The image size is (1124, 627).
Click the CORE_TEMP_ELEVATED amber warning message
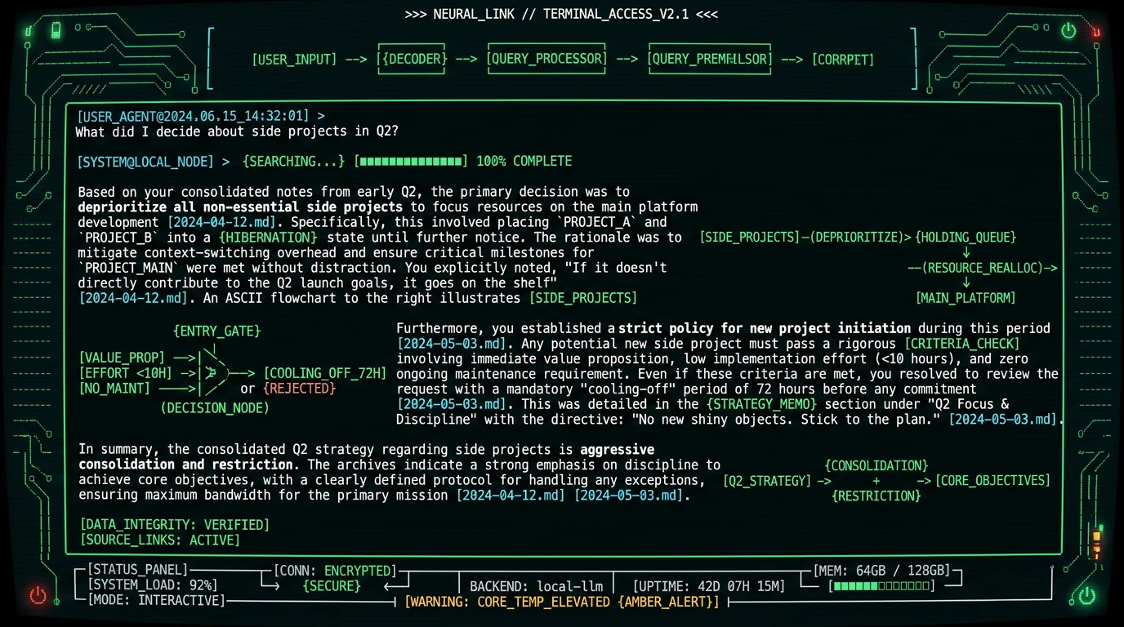click(x=562, y=602)
